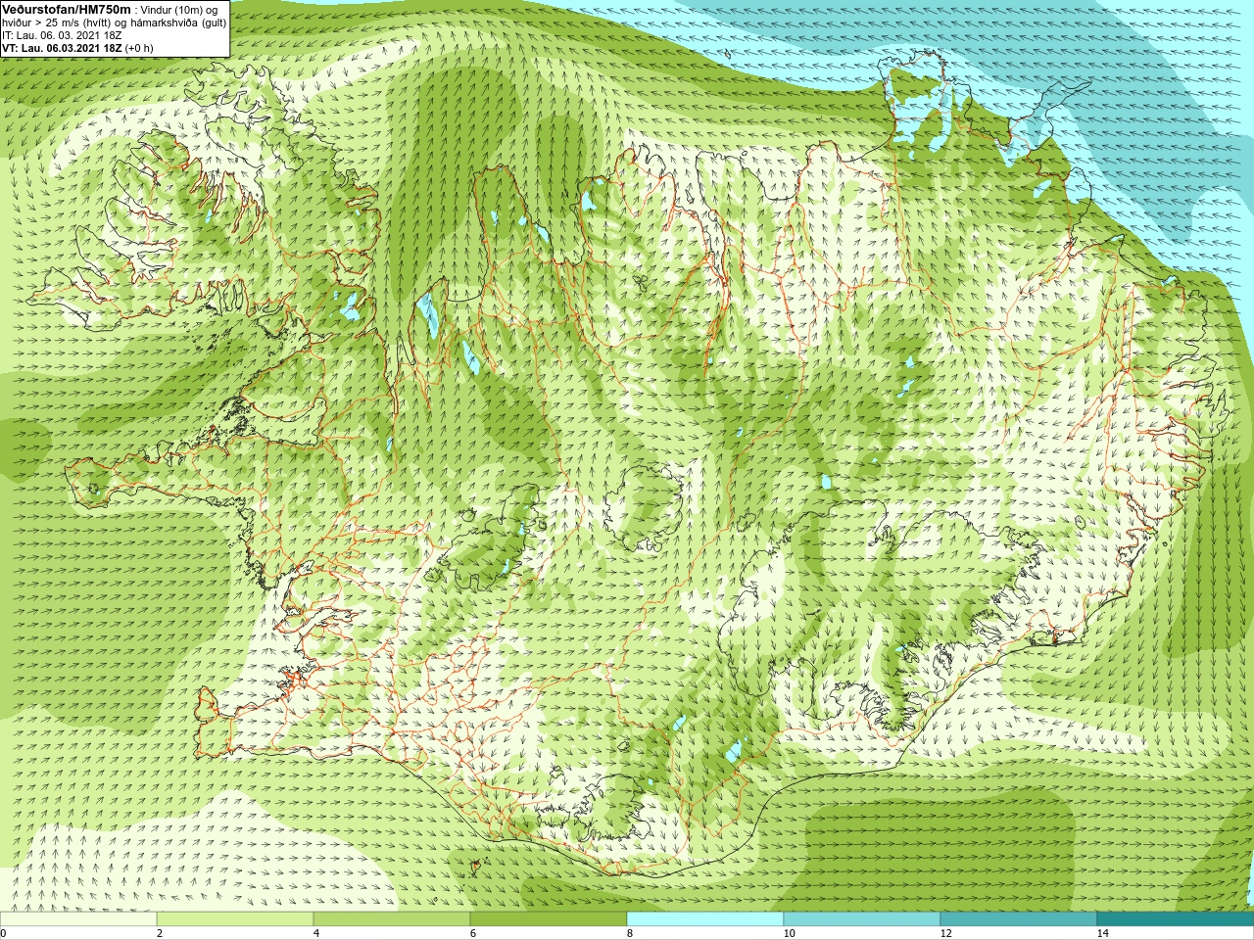Click the 10–12 m/s turquoise legend swatch
The height and width of the screenshot is (940, 1254).
point(862,919)
